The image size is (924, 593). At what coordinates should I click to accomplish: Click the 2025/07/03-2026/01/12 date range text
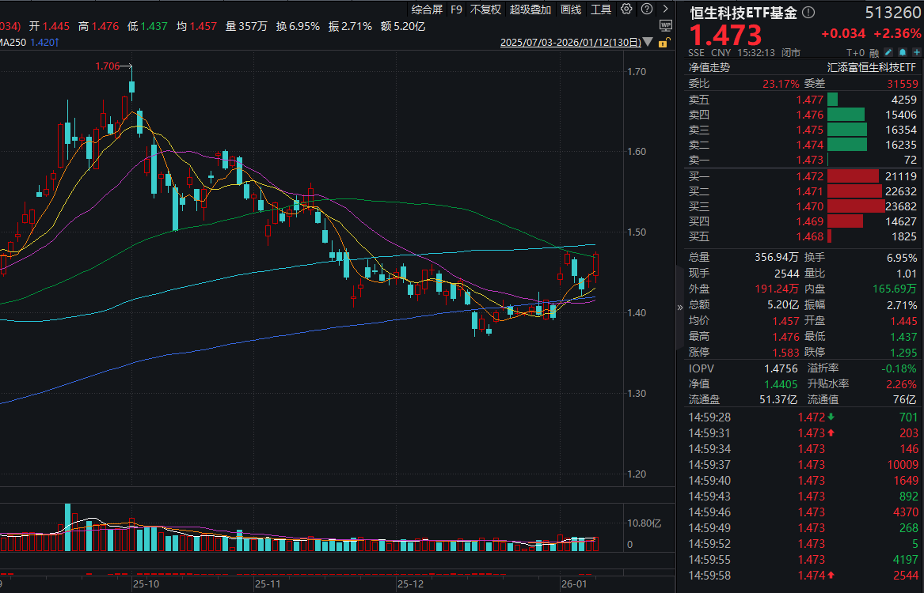570,43
